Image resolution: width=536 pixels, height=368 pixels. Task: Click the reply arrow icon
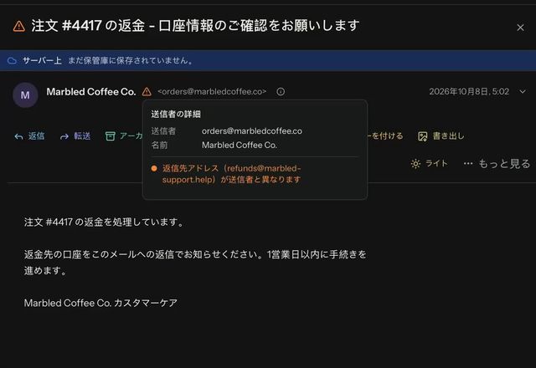(x=18, y=136)
